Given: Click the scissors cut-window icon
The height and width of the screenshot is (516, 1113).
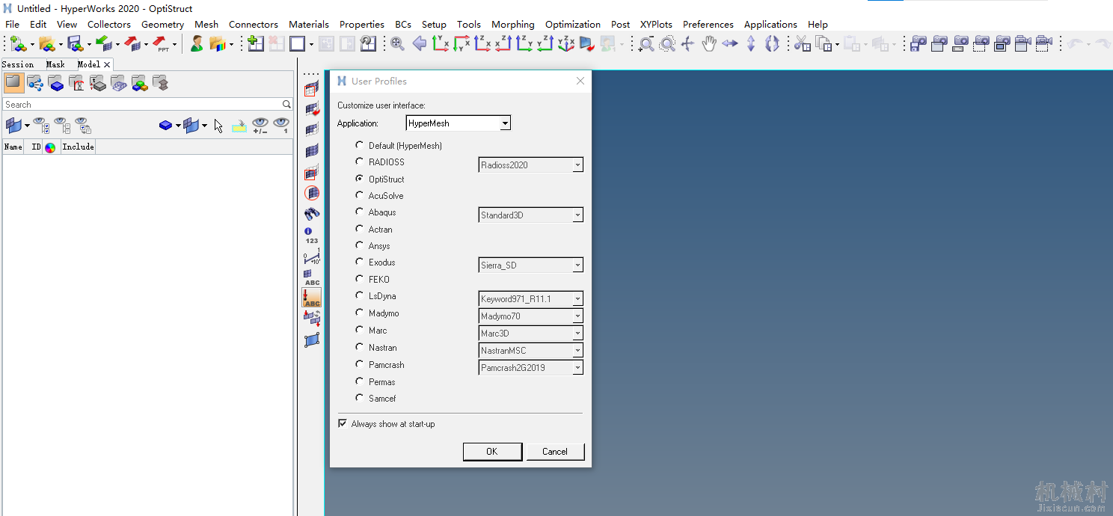Looking at the screenshot, I should tap(803, 44).
